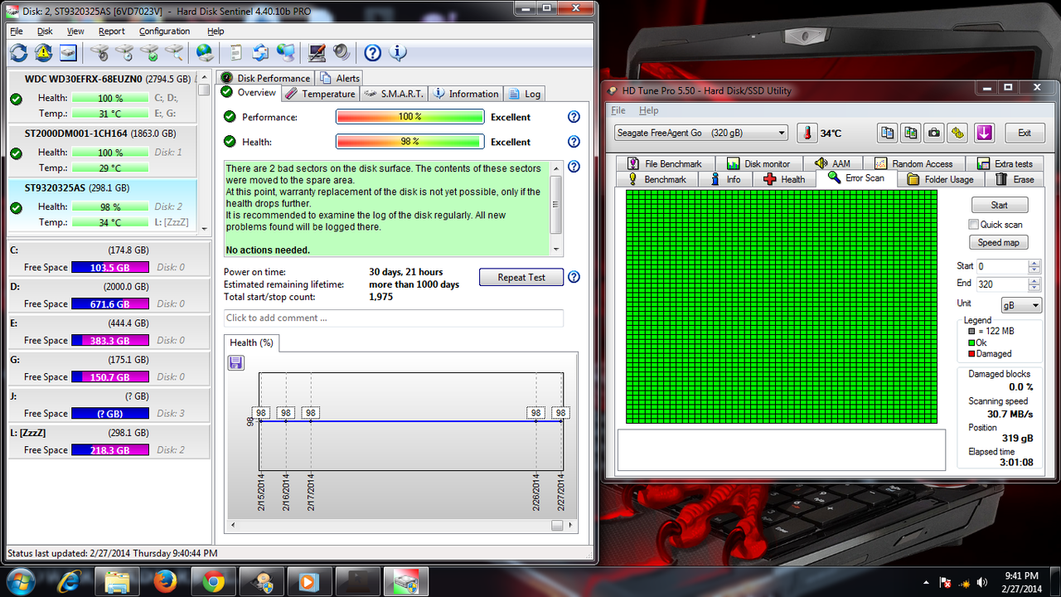Open the Unit gB dropdown
This screenshot has width=1061, height=597.
click(x=1021, y=305)
